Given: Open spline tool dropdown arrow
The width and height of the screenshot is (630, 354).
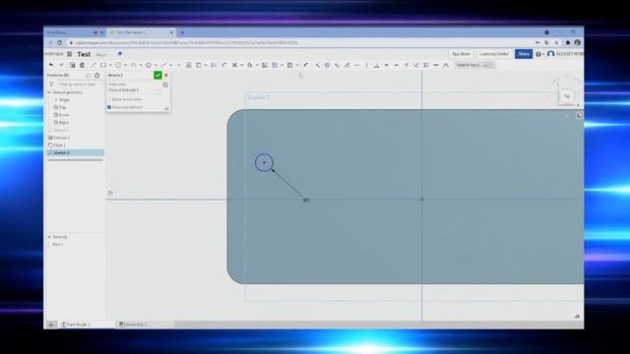Looking at the screenshot, I should coord(170,65).
